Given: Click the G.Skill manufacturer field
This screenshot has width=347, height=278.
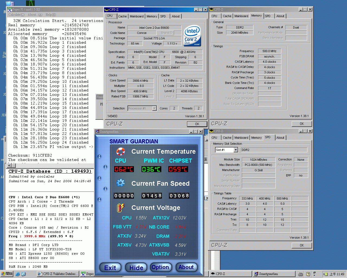Looking at the screenshot, I should point(259,170).
